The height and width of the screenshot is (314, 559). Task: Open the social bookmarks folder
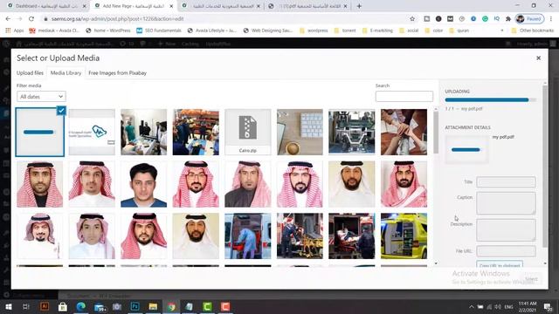click(x=409, y=31)
